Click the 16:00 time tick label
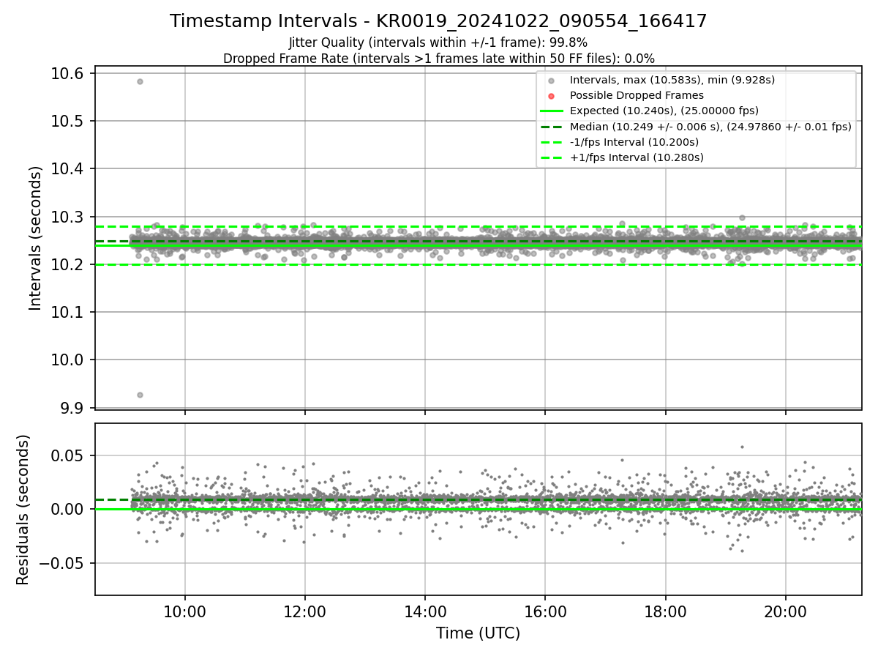The height and width of the screenshot is (659, 878). (545, 611)
